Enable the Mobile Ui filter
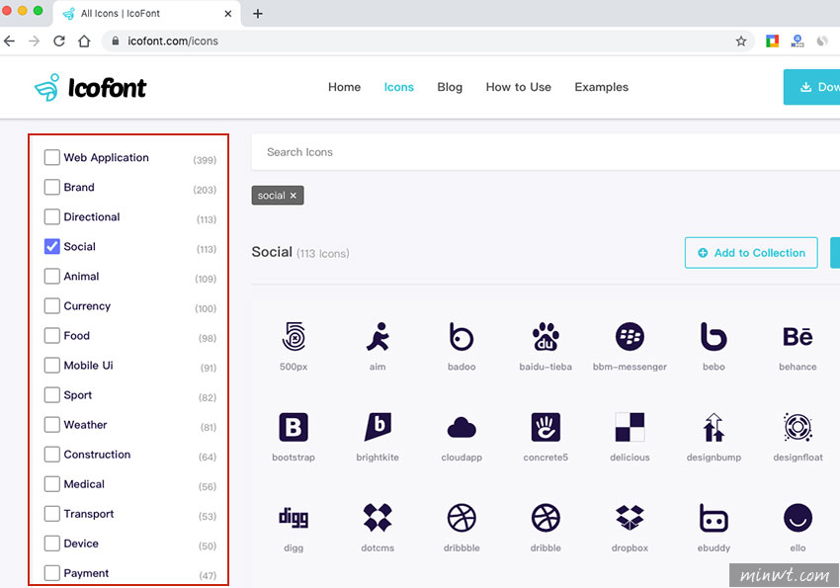 click(52, 366)
